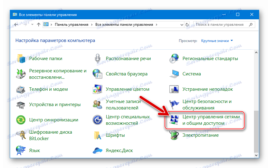
Task: Expand the address bar history dropdown
Action: [x=182, y=25]
